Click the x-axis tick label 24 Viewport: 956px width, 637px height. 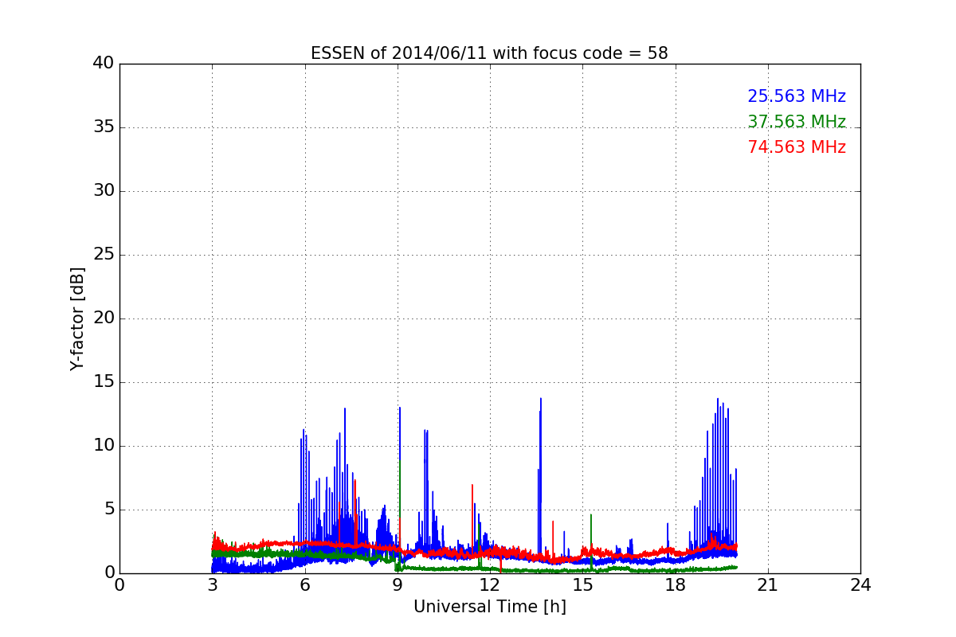pos(860,585)
